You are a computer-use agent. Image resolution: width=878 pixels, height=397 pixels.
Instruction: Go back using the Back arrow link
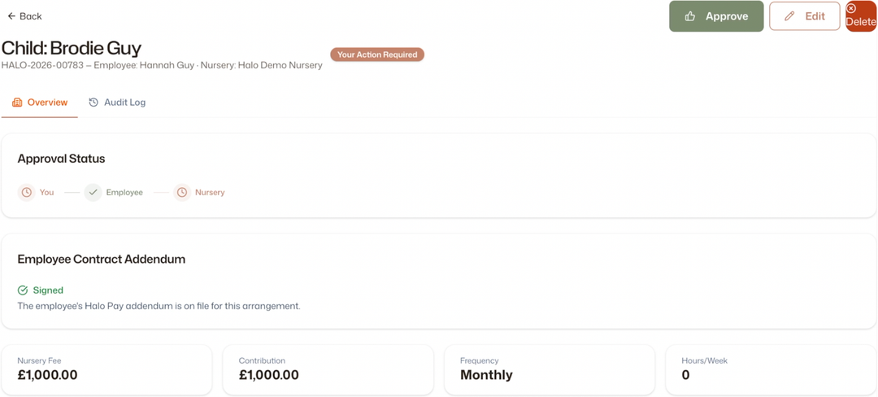tap(24, 16)
